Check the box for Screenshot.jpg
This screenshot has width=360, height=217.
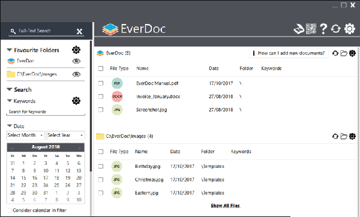(101, 110)
